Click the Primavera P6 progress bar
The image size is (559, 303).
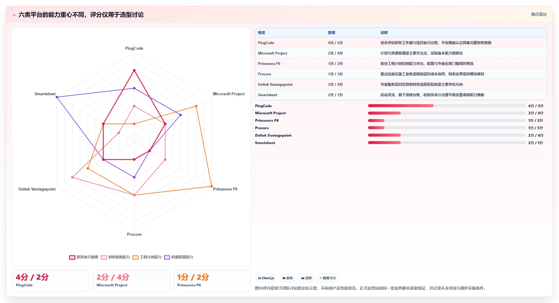point(447,121)
